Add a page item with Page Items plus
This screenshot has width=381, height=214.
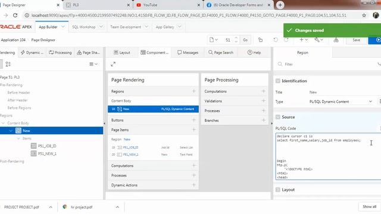point(193,130)
